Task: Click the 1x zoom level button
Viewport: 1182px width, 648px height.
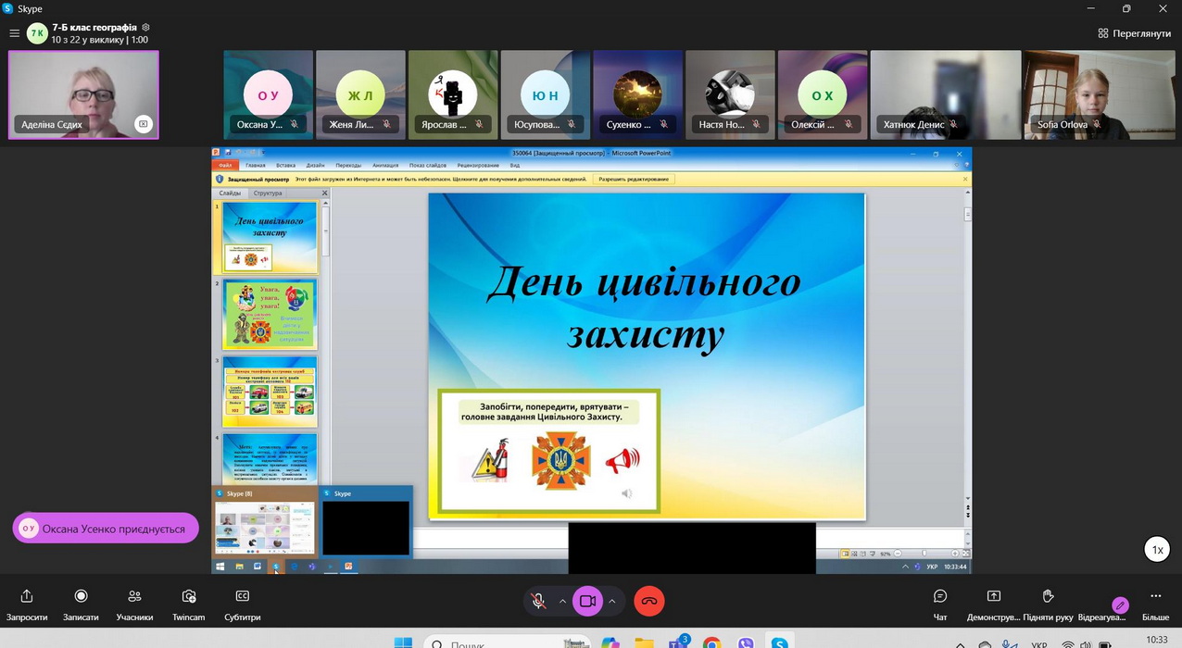Action: [1157, 549]
